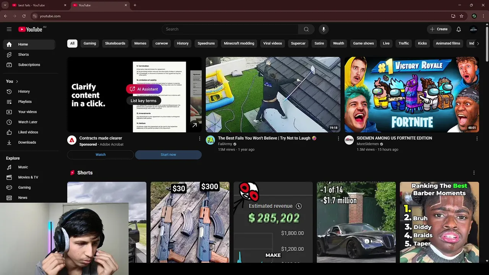Open the hamburger guide menu

coord(9,29)
